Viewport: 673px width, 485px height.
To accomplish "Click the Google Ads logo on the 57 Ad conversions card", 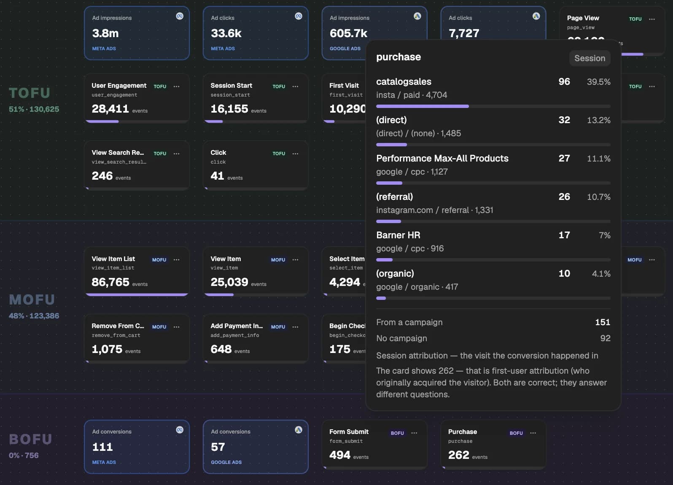I will point(299,430).
